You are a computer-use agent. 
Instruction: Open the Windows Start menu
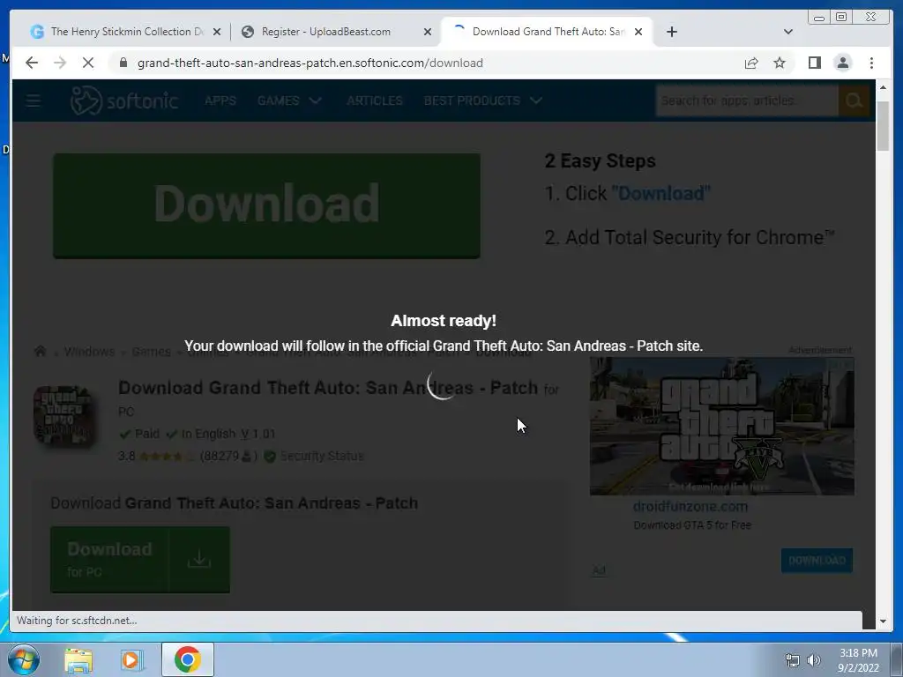click(x=24, y=659)
